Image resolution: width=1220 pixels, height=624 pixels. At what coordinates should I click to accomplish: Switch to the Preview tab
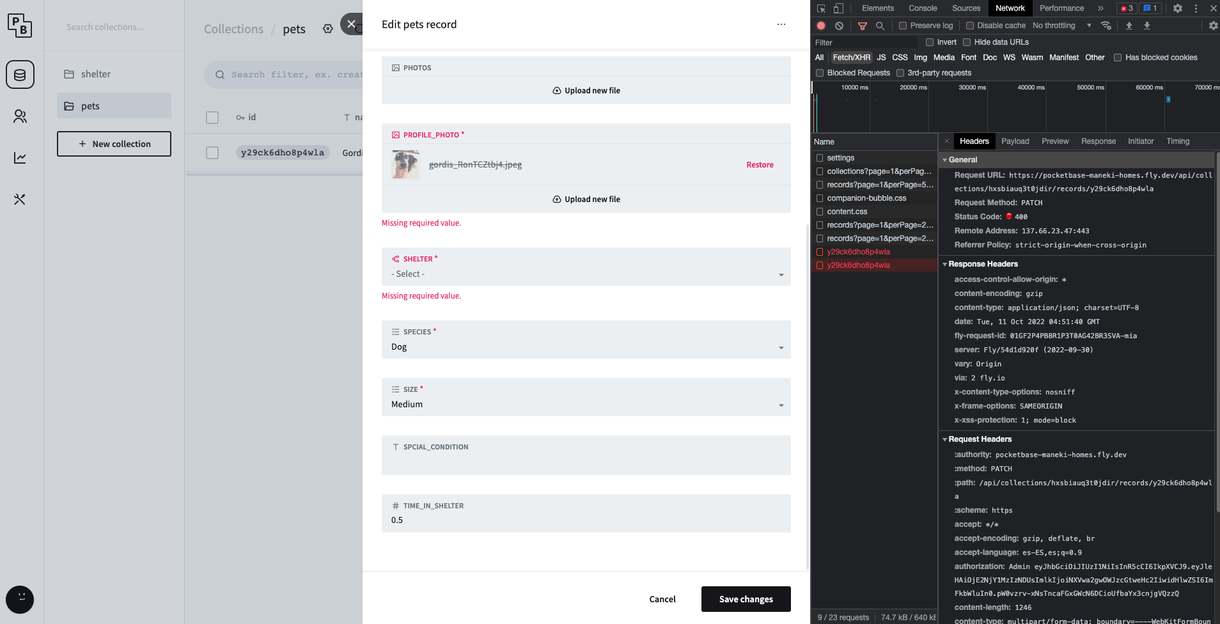[x=1055, y=141]
